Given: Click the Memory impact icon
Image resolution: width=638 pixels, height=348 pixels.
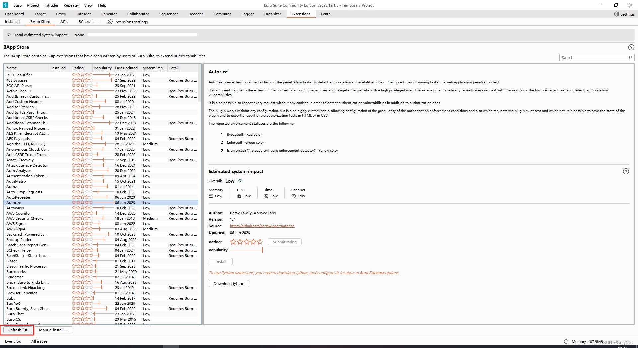Looking at the screenshot, I should 211,196.
